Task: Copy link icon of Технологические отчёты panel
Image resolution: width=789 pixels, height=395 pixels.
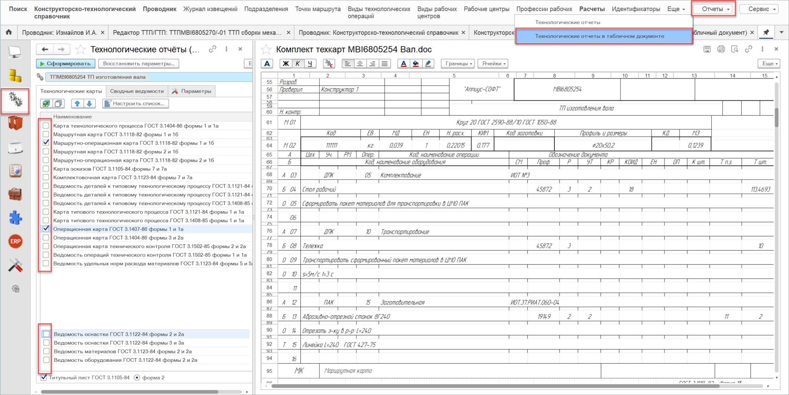Action: [x=212, y=49]
